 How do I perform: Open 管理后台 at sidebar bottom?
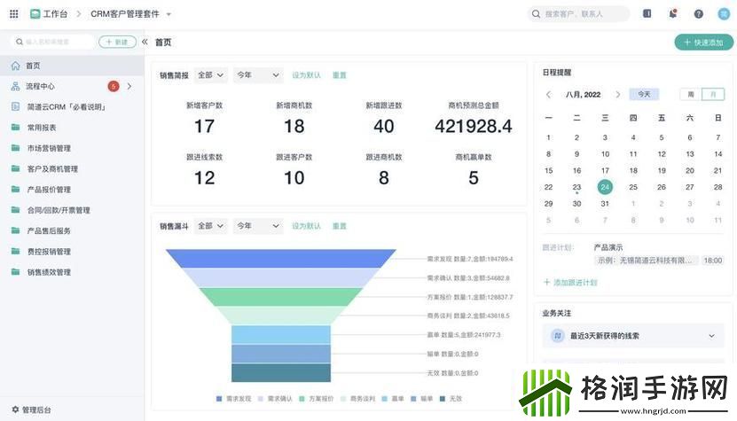(31, 409)
